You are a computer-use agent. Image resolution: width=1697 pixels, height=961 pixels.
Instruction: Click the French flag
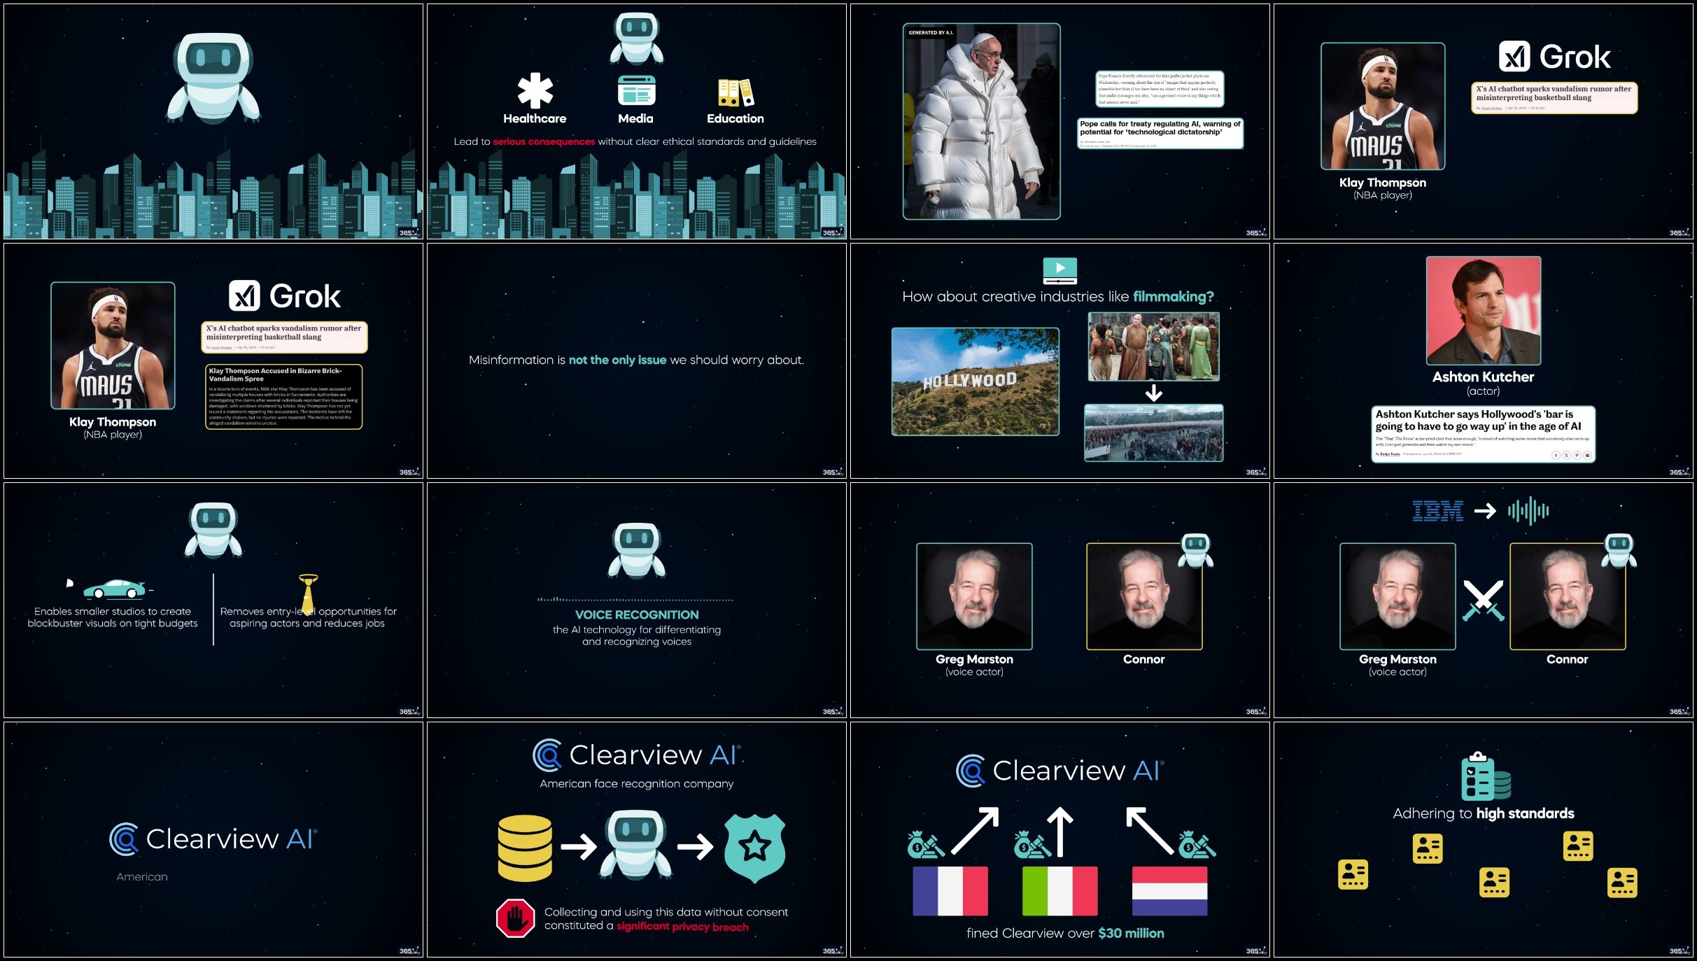(x=950, y=890)
